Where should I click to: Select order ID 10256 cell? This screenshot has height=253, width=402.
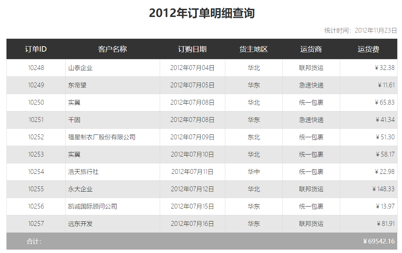click(36, 206)
